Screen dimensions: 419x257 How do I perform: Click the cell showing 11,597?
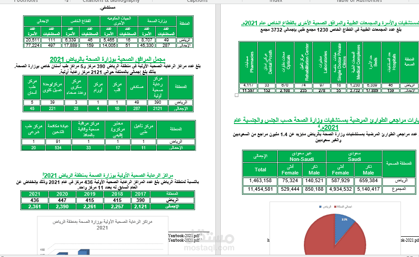248,91
